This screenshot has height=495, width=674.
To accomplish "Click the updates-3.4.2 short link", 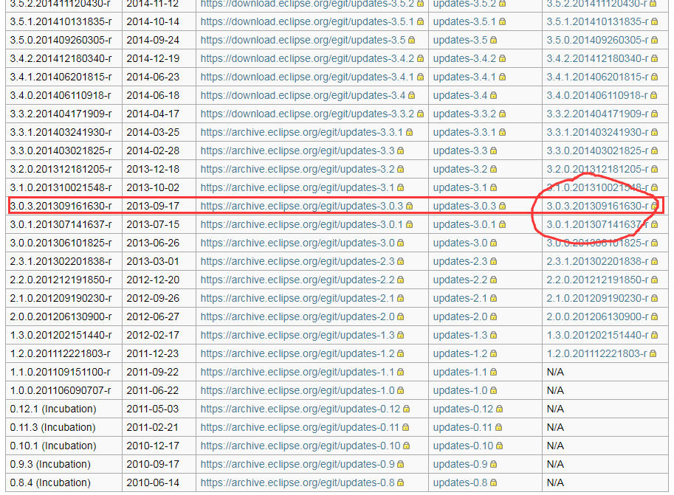I will point(464,58).
